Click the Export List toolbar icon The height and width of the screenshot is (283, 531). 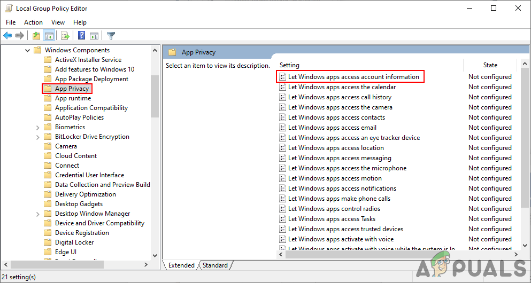point(65,36)
